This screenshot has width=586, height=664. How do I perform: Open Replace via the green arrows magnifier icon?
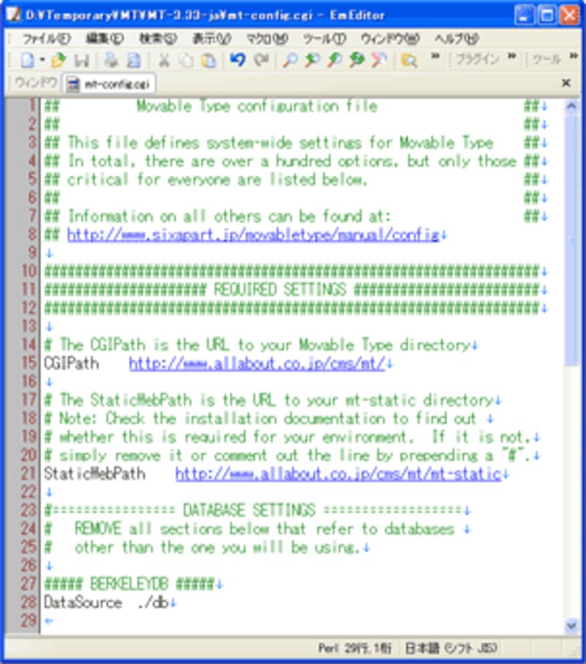pos(357,60)
